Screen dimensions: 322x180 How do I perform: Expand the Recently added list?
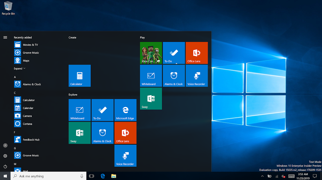tap(20, 69)
